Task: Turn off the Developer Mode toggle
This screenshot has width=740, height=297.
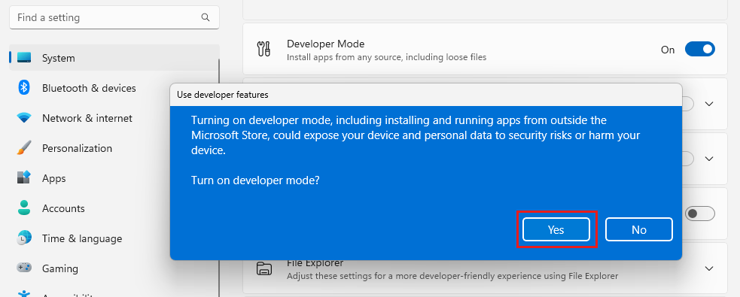Action: [700, 49]
